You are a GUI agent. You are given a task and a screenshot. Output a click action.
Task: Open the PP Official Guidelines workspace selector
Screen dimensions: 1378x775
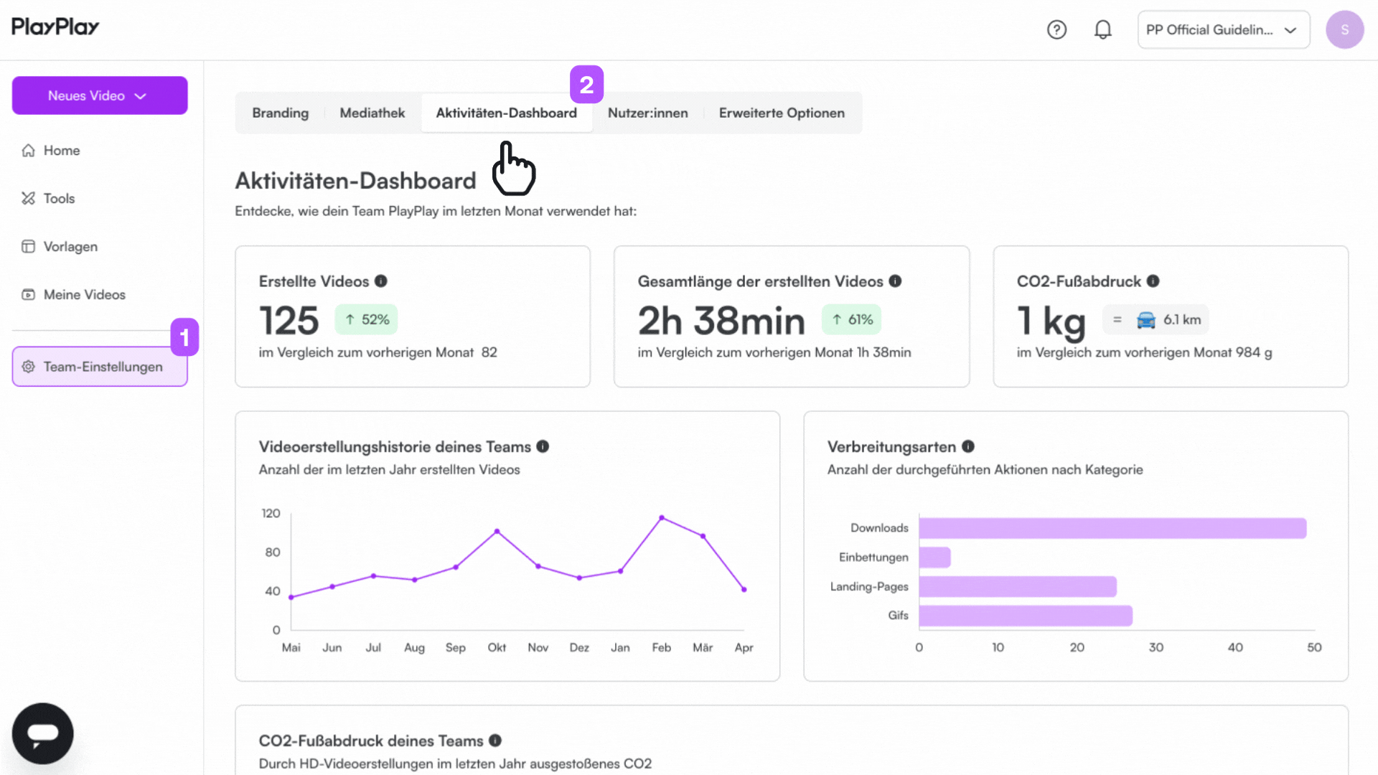pos(1224,29)
